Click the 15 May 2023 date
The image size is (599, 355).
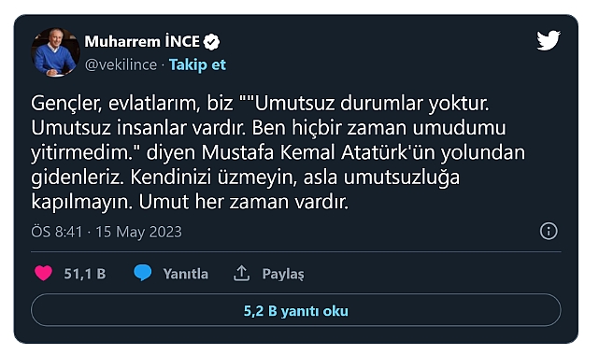pos(138,232)
